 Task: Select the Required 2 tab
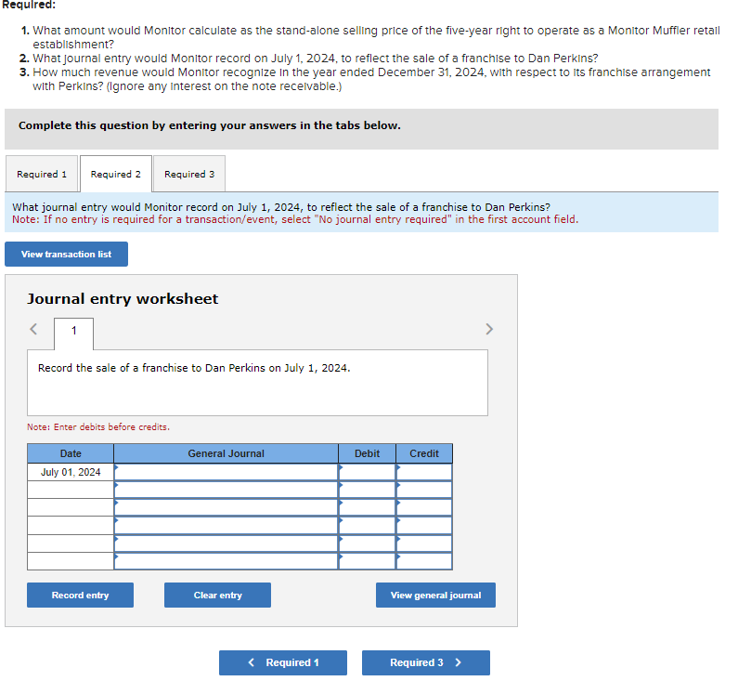(x=116, y=174)
